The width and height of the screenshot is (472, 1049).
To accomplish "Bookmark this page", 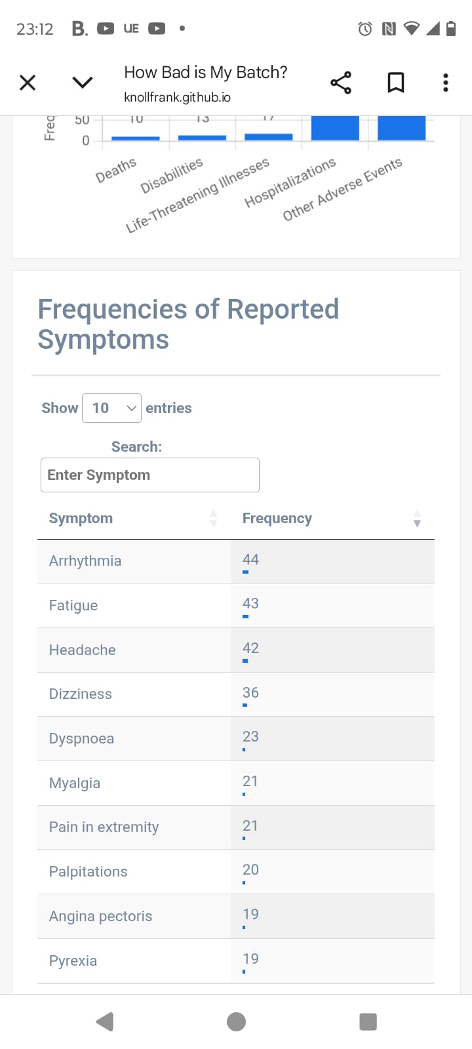I will 396,83.
